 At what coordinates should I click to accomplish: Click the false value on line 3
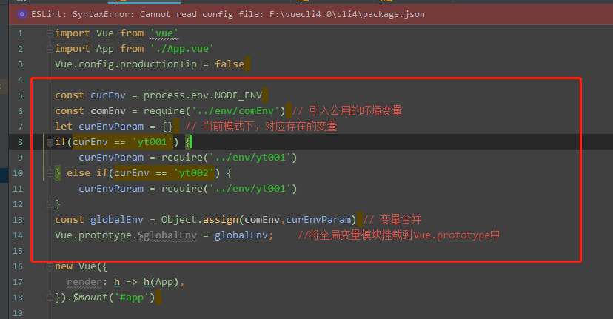(x=230, y=64)
